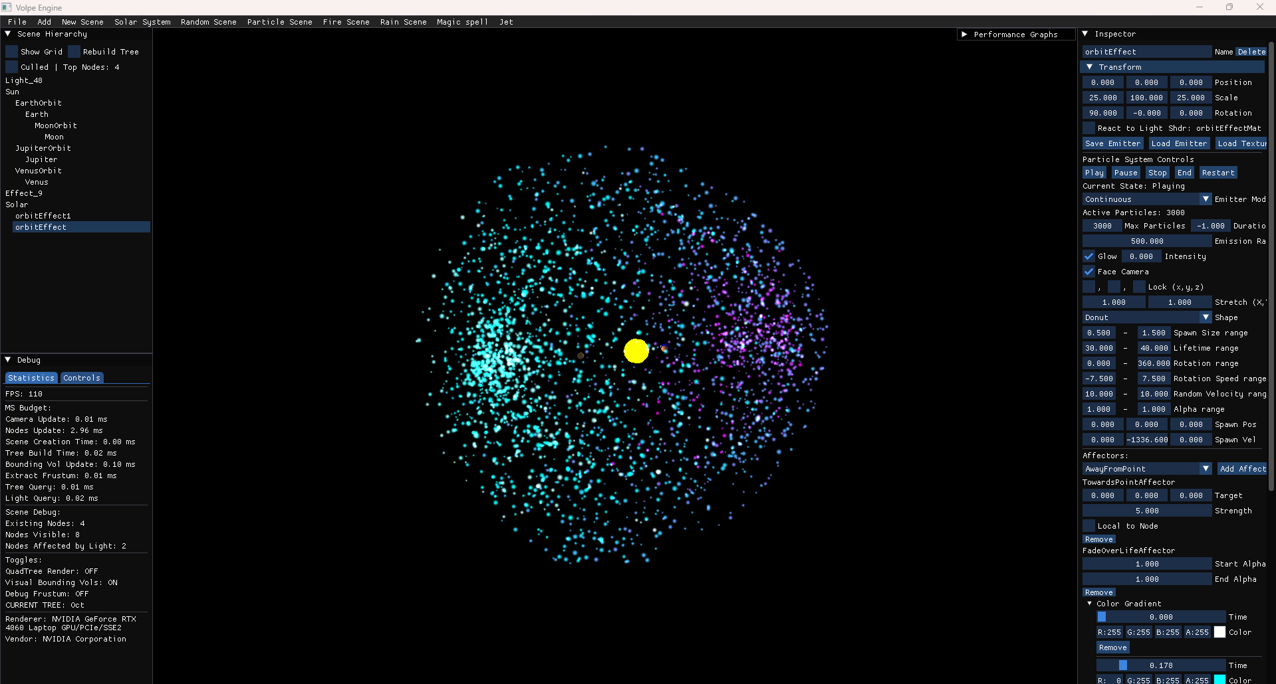This screenshot has width=1276, height=684.
Task: Switch to the Controls debug tab
Action: [81, 377]
